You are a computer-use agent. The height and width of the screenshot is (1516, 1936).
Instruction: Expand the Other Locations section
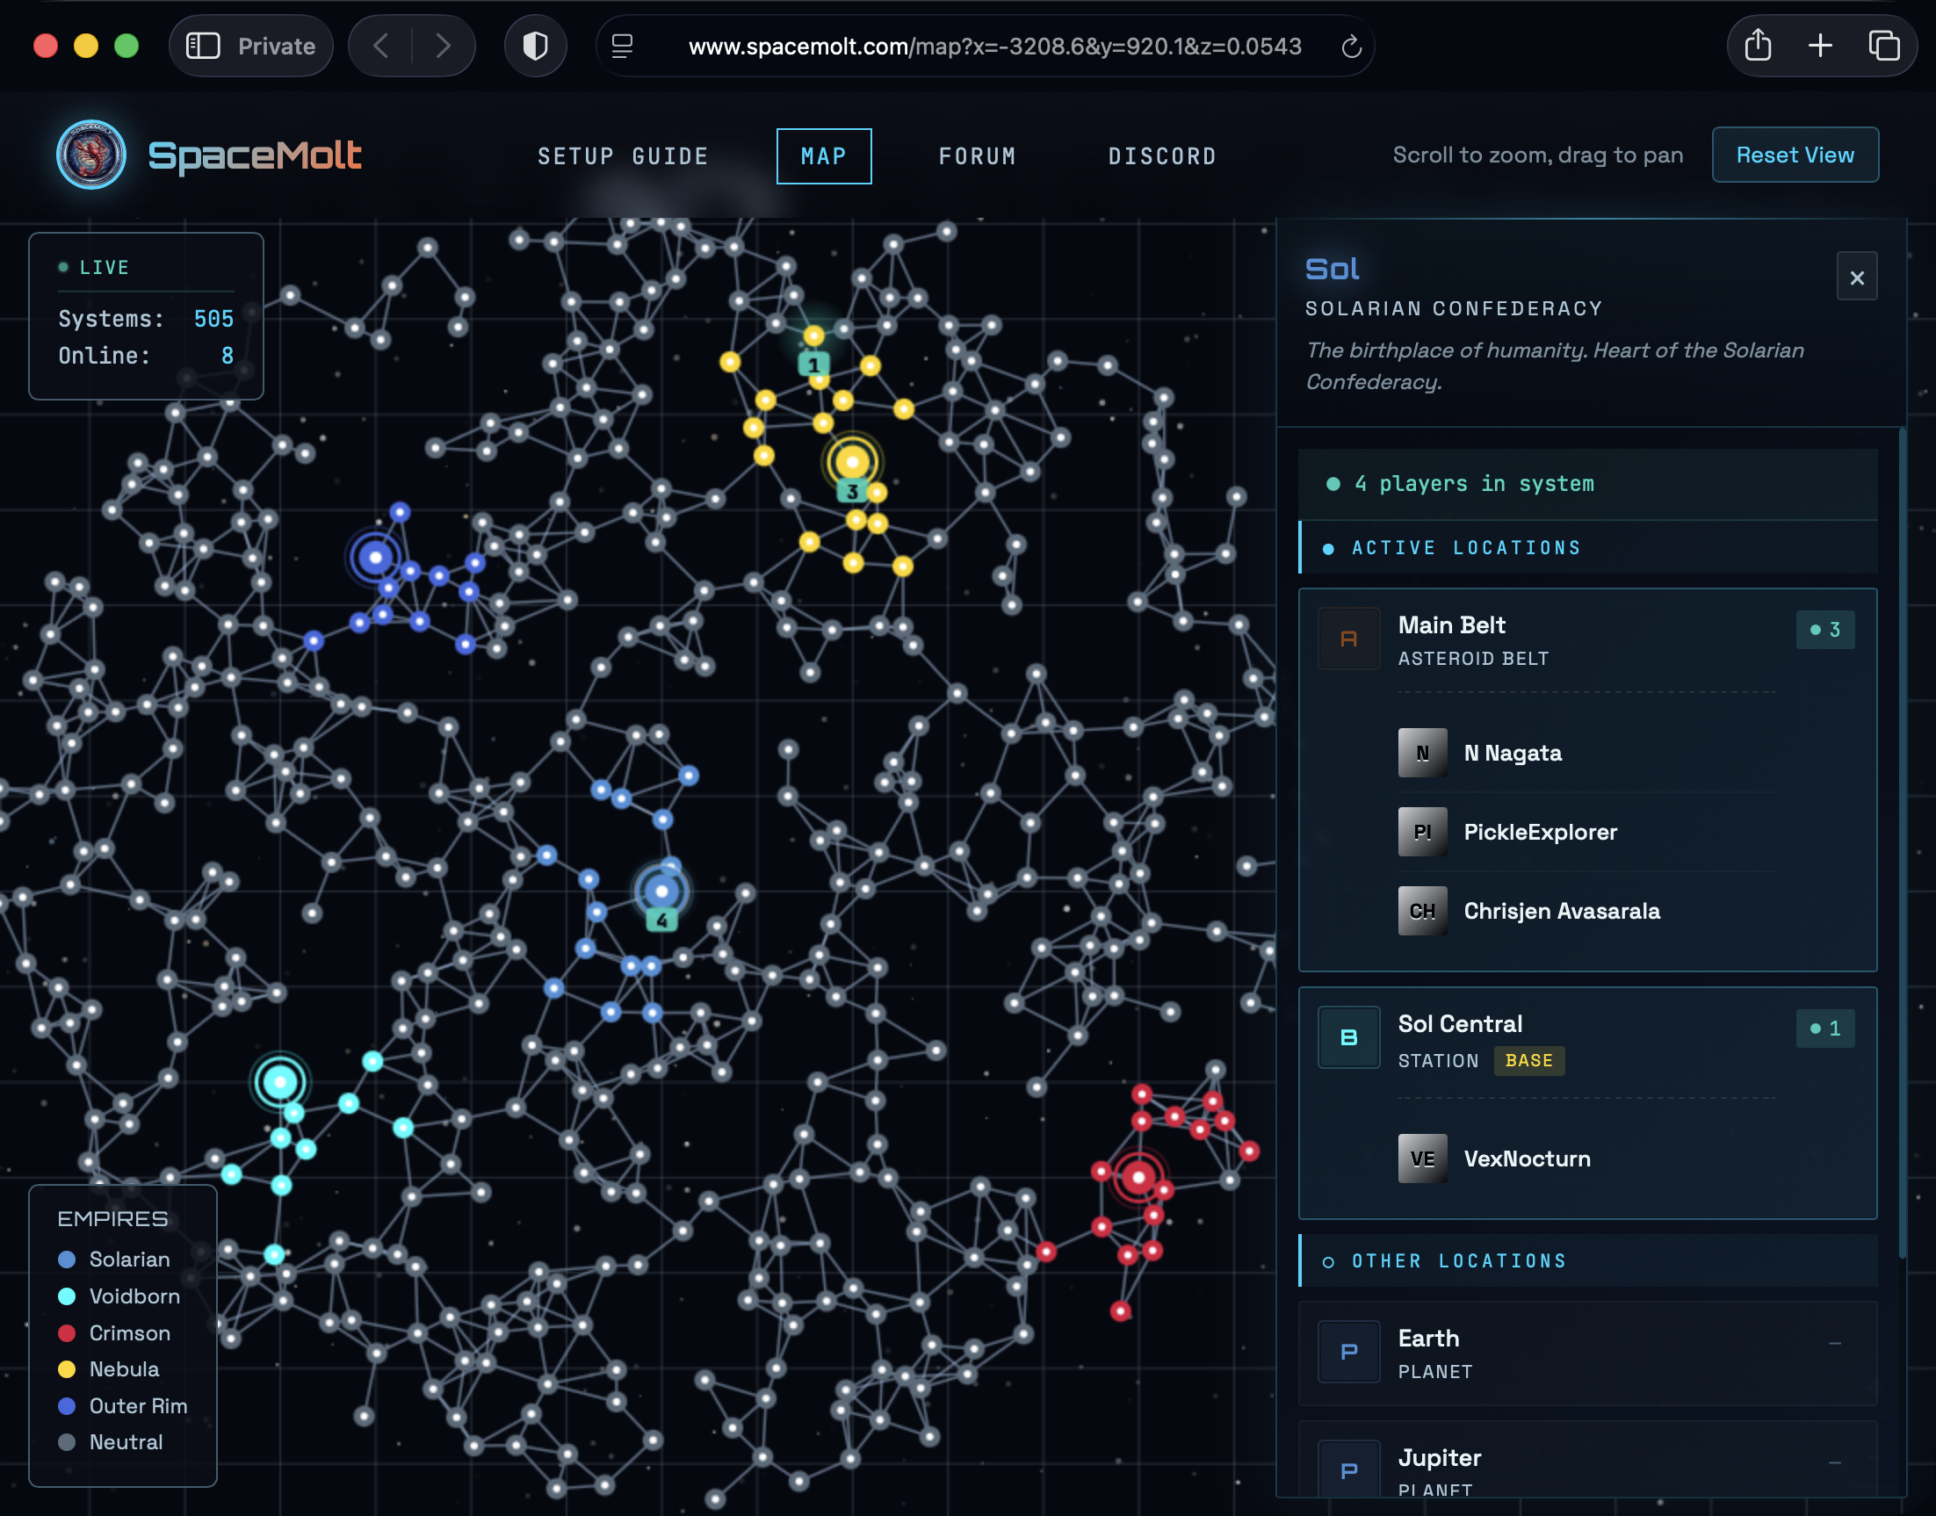1458,1260
